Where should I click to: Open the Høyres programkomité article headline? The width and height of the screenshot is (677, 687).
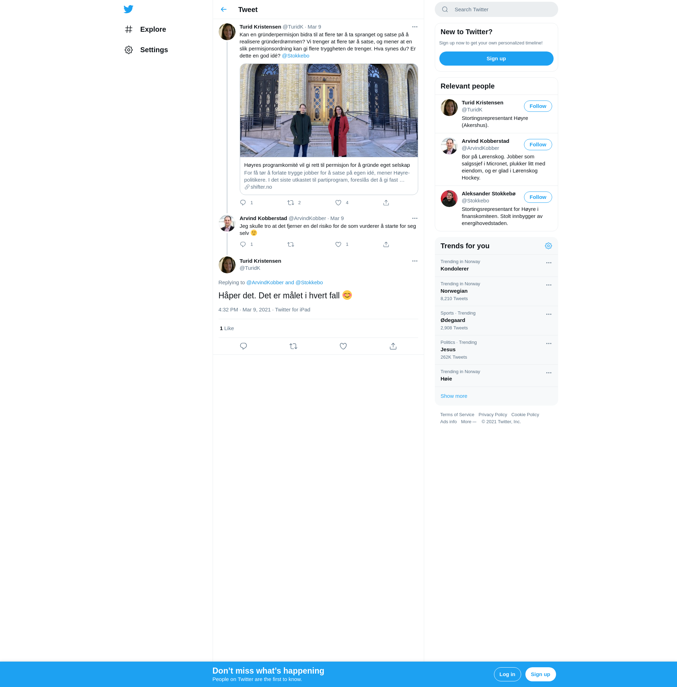point(327,165)
